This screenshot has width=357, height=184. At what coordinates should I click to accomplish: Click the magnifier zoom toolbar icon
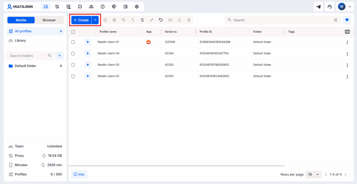[124, 20]
